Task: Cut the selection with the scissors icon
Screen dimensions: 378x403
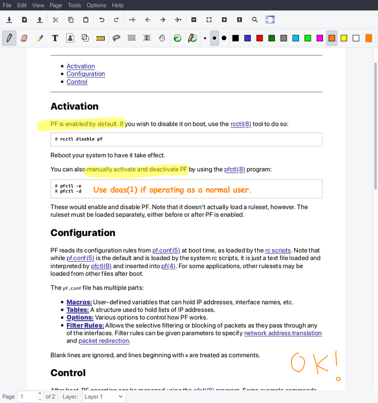Action: [x=56, y=20]
